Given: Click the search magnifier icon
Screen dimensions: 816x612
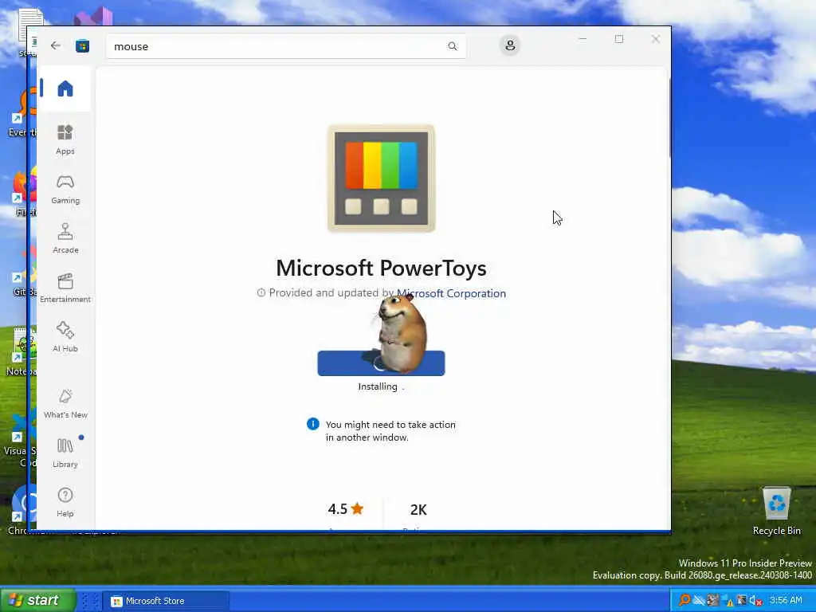Looking at the screenshot, I should [x=453, y=46].
